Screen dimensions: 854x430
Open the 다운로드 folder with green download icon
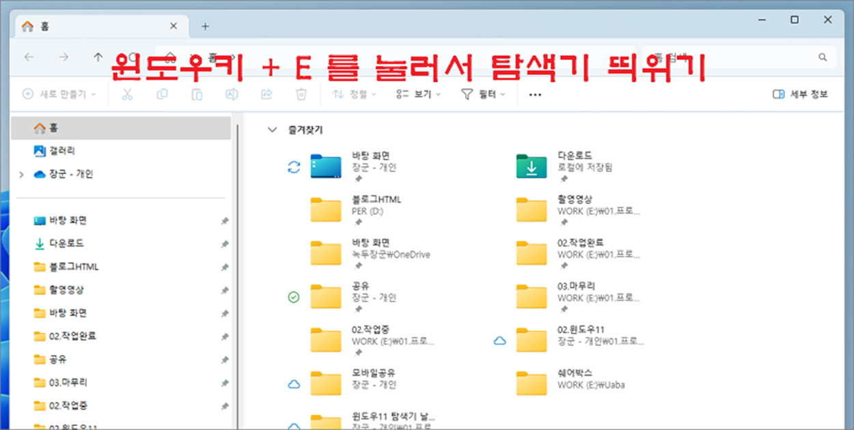point(531,167)
